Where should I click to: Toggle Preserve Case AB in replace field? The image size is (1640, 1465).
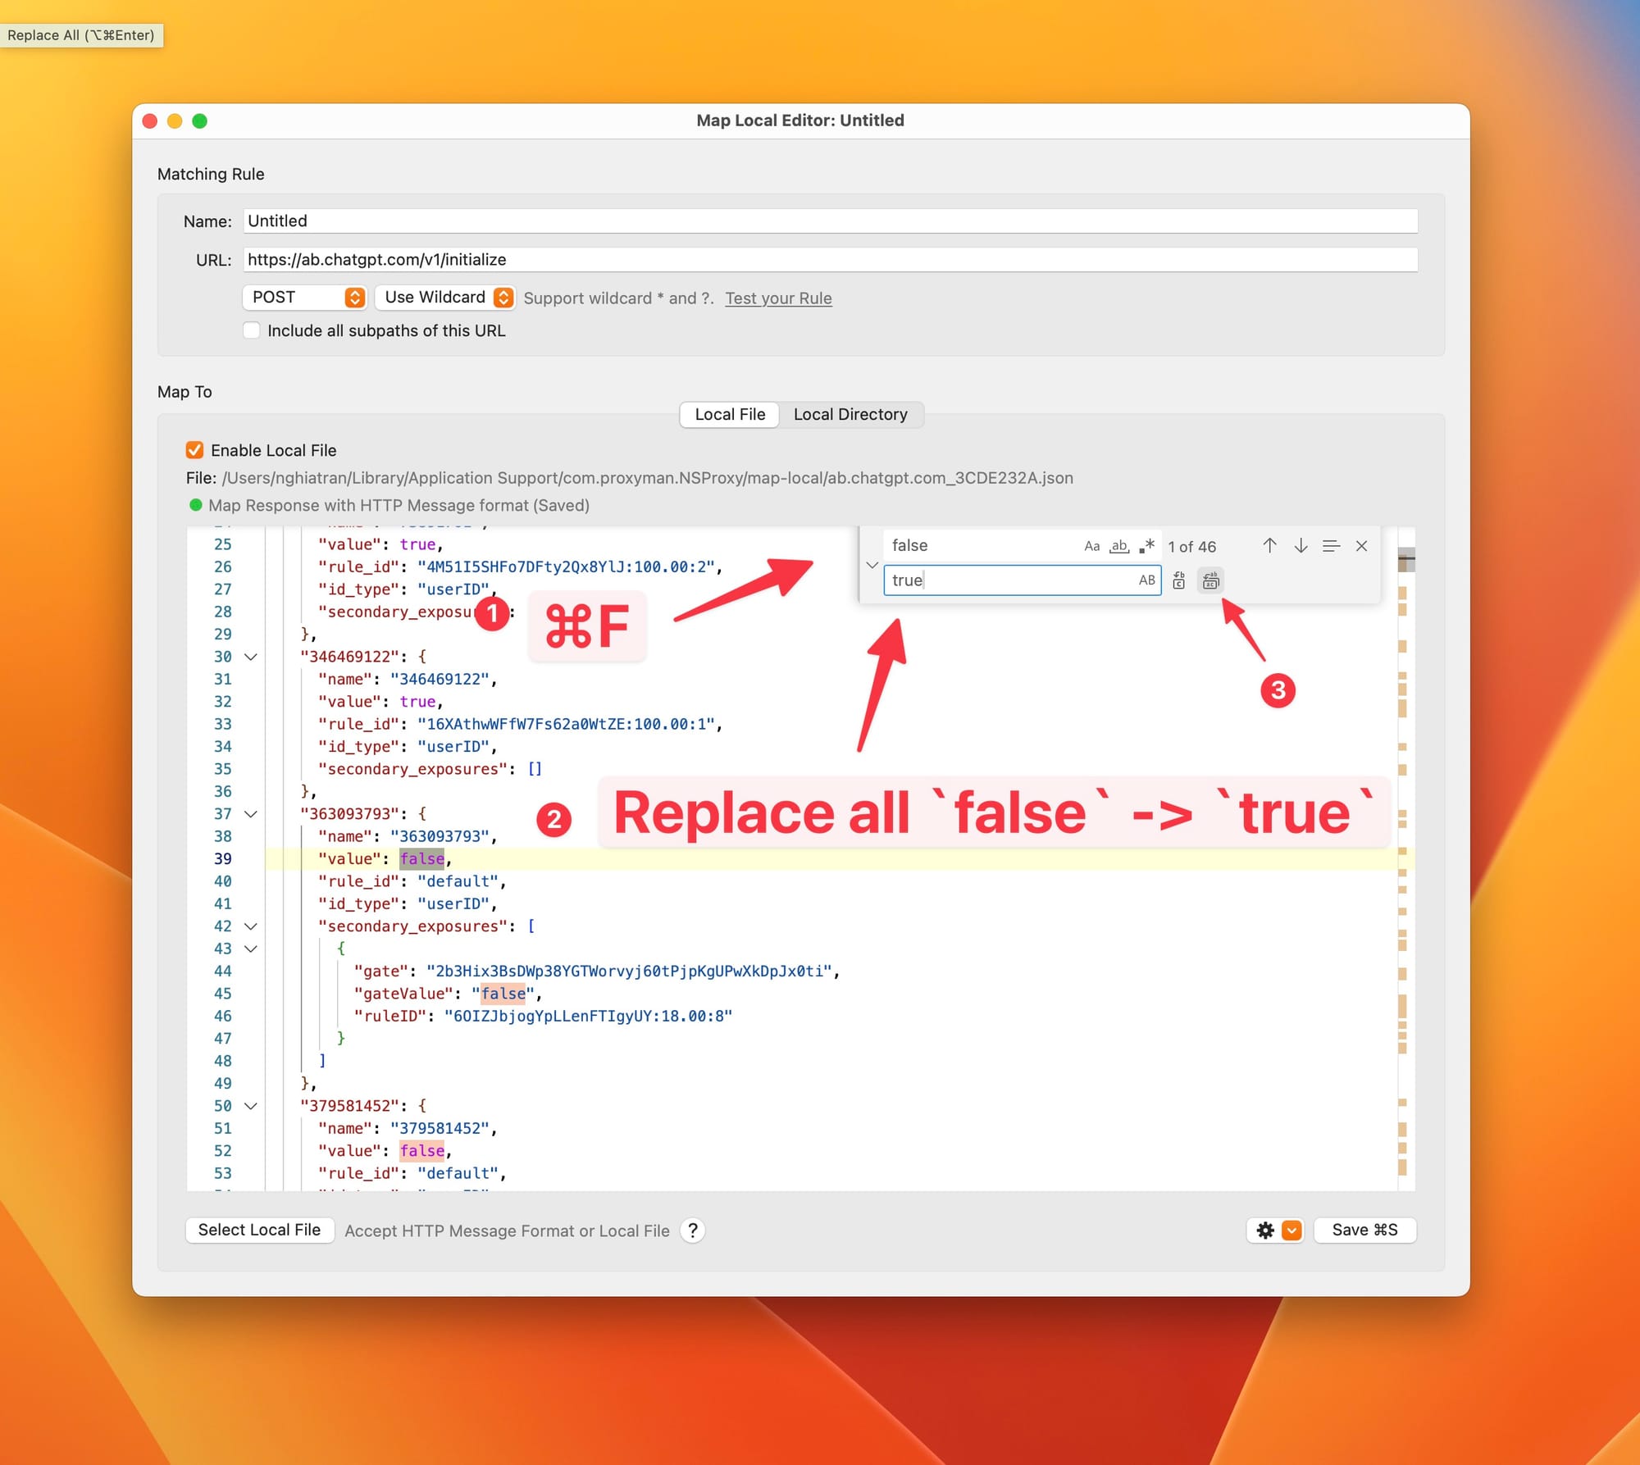(x=1146, y=580)
